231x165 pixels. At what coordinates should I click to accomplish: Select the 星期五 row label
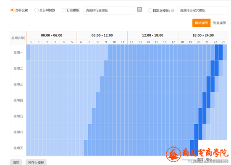pyautogui.click(x=18, y=116)
